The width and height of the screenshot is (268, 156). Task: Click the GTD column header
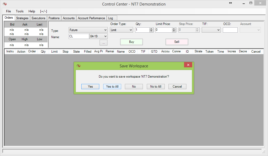point(154,52)
